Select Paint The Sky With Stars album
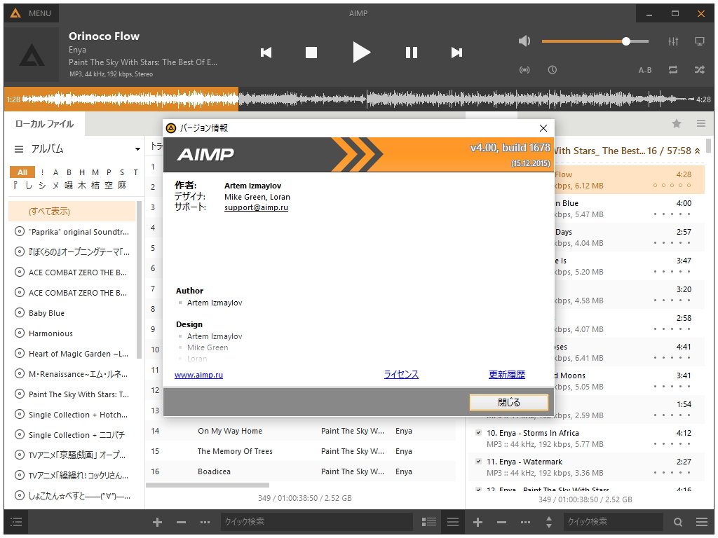This screenshot has height=538, width=718. pyautogui.click(x=72, y=394)
